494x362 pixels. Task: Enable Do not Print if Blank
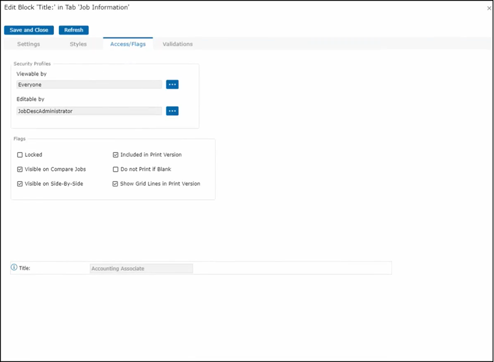115,169
